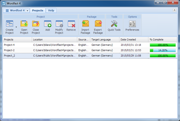Click the Wordfast app icon in title bar
This screenshot has height=121, width=180.
(4, 3)
